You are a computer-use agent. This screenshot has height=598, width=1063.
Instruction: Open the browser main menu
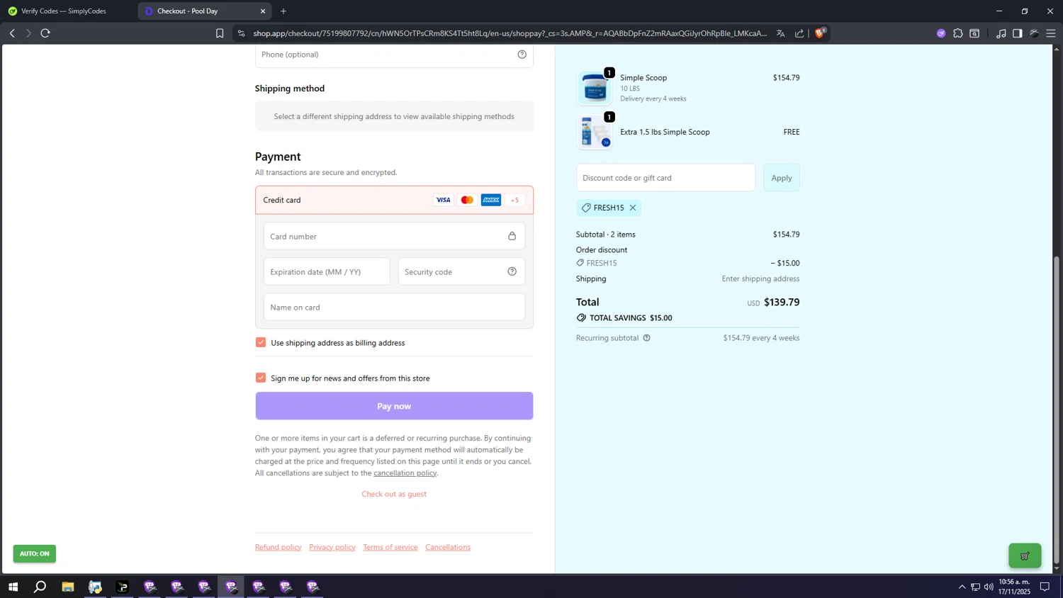point(1051,33)
